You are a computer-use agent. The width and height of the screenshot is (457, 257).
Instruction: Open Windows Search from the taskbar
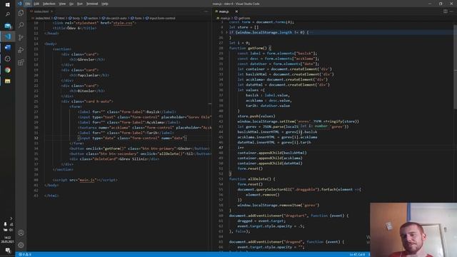tap(8, 14)
